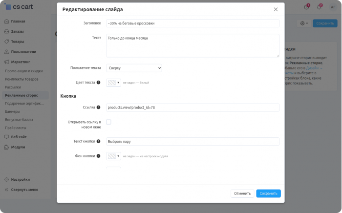Image resolution: width=342 pixels, height=213 pixels.
Task: Click the Заголовок input field
Action: point(193,23)
